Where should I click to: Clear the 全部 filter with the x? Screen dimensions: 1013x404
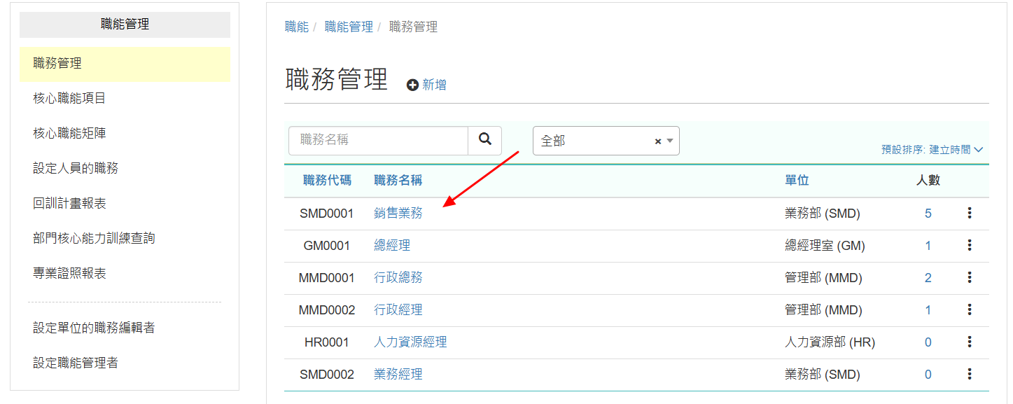coord(658,141)
